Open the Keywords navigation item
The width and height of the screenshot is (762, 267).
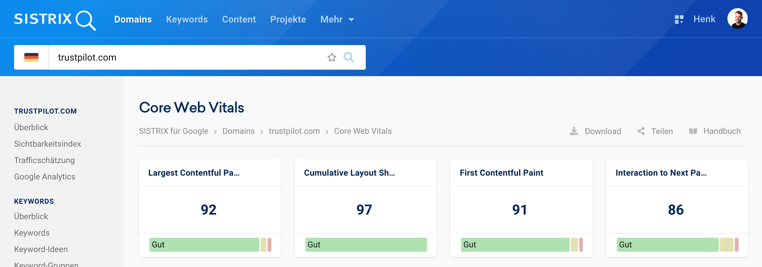click(187, 20)
